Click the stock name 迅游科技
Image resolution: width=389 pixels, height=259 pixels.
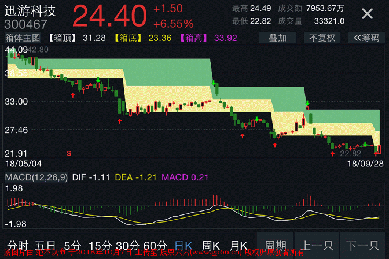tap(30, 11)
